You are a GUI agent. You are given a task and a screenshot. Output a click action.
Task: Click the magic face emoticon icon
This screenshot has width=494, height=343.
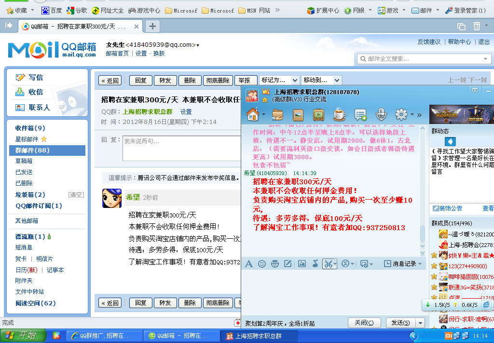click(x=275, y=264)
